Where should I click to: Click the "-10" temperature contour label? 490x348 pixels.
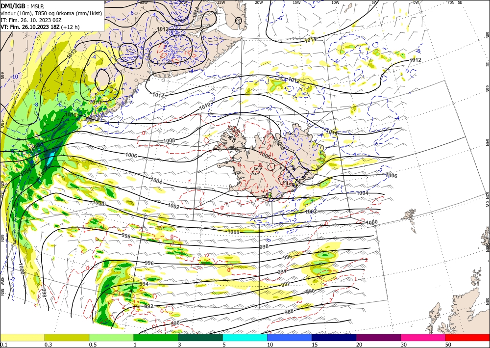click(x=15, y=77)
